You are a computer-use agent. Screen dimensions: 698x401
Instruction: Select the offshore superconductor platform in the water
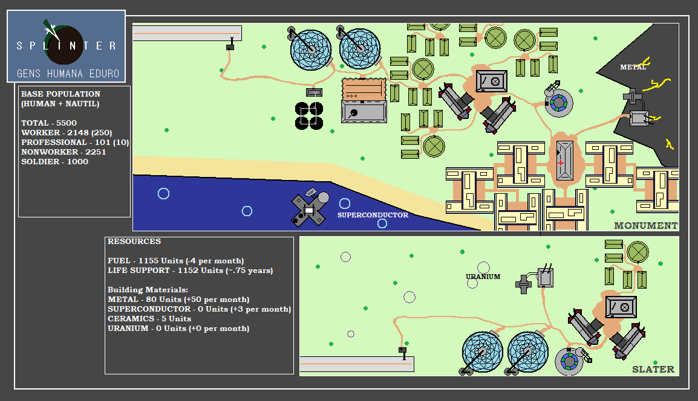[308, 210]
